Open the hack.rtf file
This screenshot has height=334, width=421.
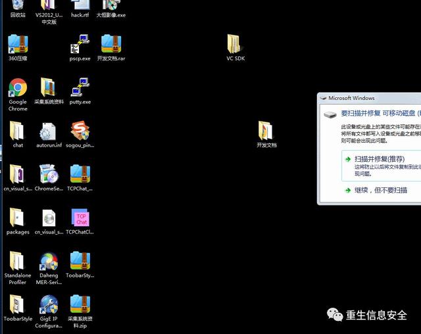pyautogui.click(x=80, y=9)
